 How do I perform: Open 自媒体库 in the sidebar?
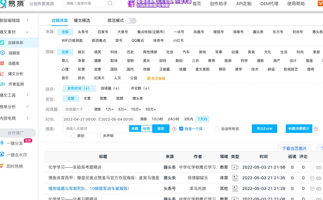pos(16,42)
